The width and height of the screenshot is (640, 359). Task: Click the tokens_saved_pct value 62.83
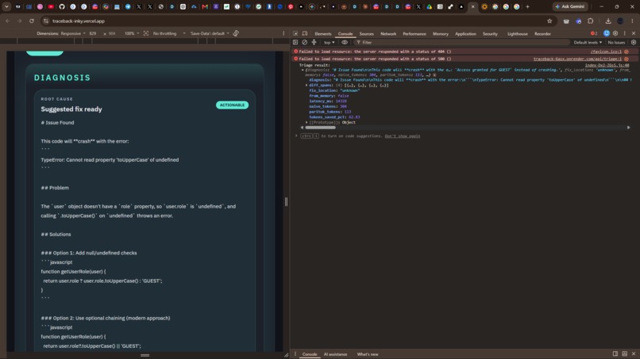point(354,117)
